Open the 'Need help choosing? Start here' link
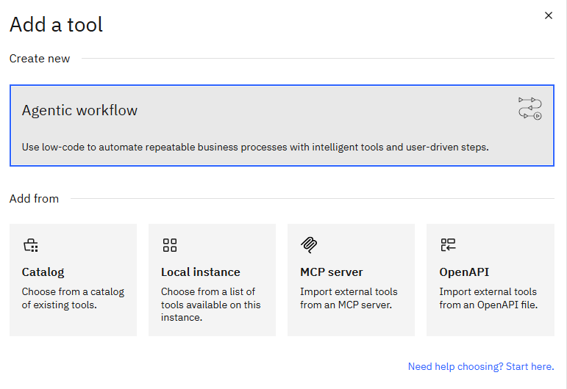 click(480, 366)
